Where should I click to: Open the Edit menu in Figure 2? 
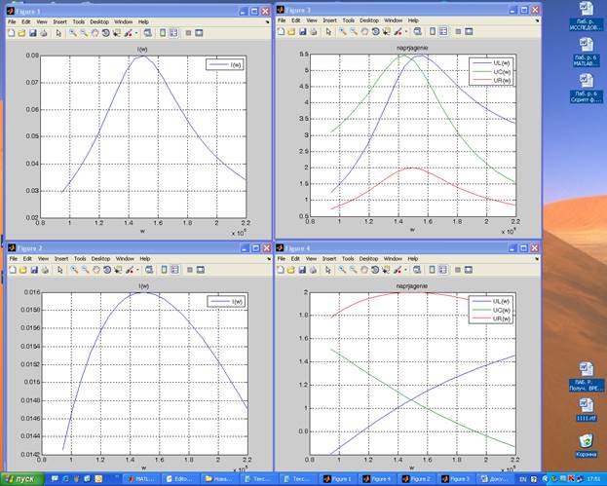(27, 259)
